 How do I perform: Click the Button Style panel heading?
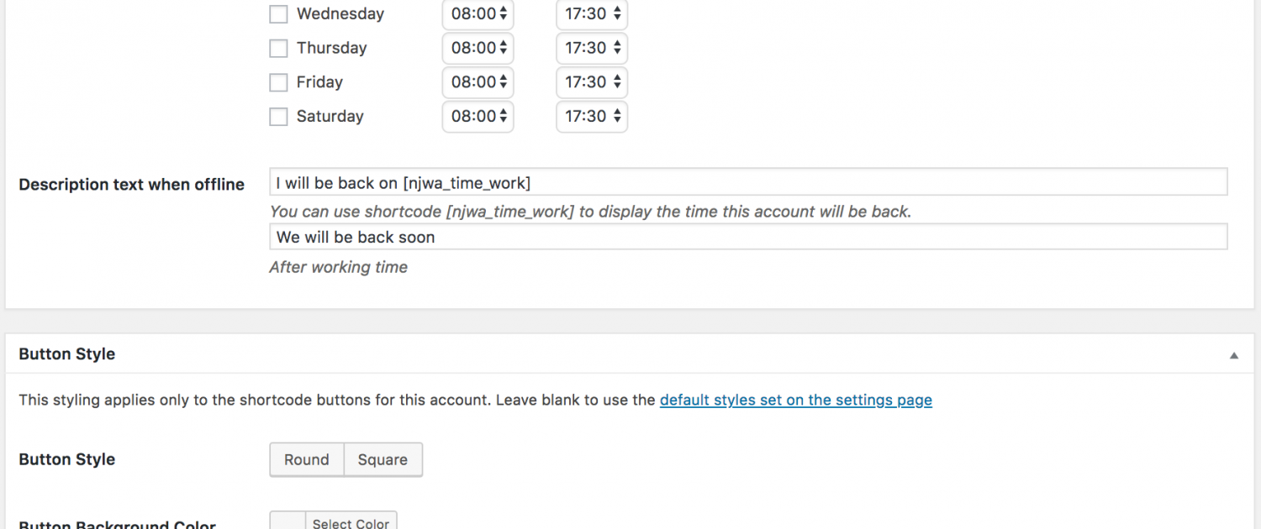67,354
